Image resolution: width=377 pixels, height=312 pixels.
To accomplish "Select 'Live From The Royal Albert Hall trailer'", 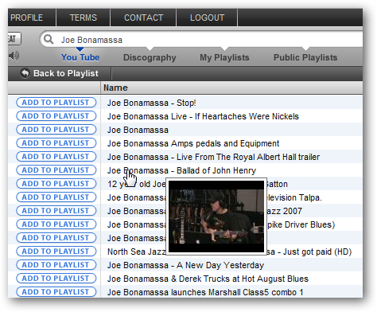I will point(213,157).
